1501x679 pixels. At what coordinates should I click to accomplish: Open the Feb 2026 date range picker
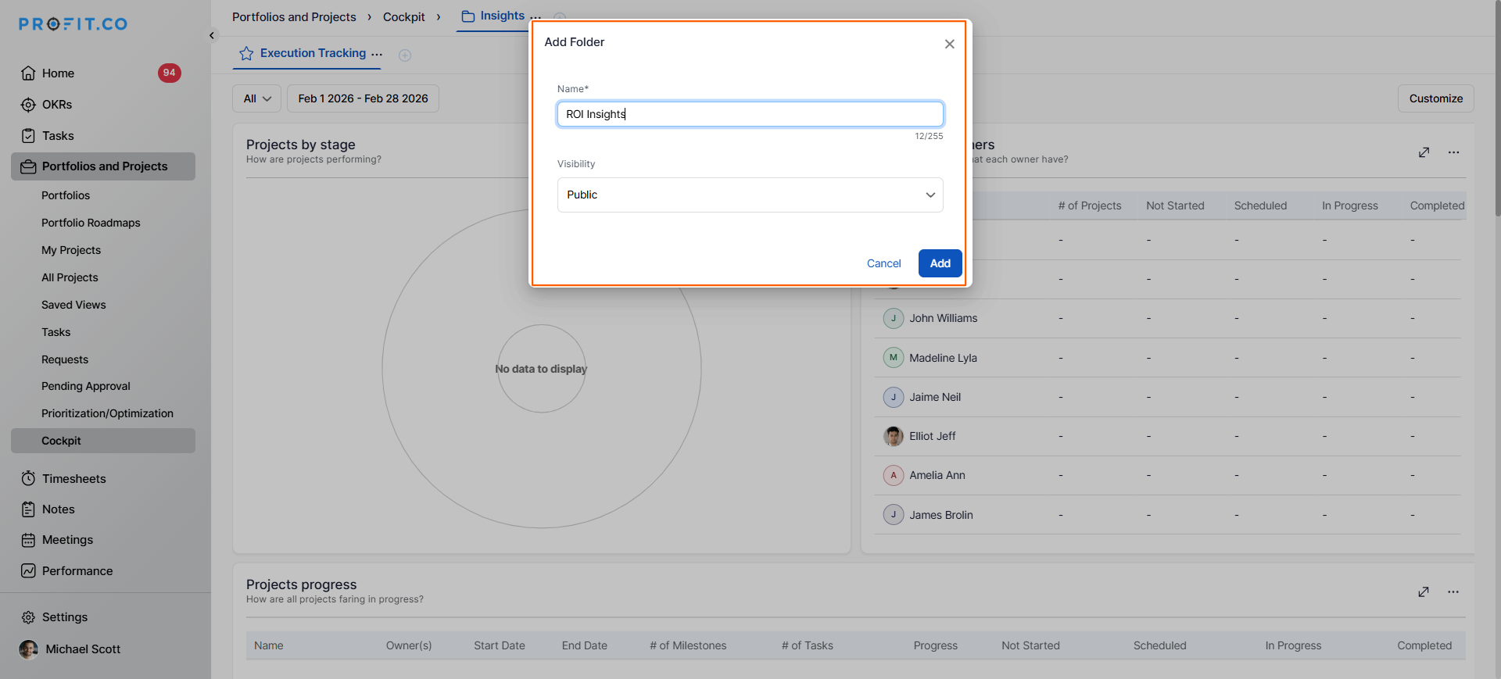tap(363, 98)
